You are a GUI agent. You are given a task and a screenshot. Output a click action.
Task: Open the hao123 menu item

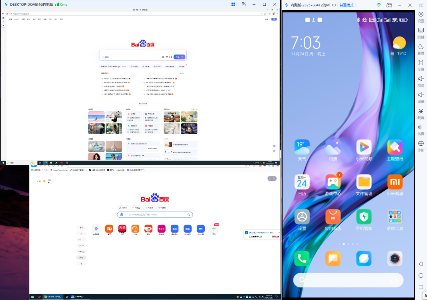(x=18, y=19)
